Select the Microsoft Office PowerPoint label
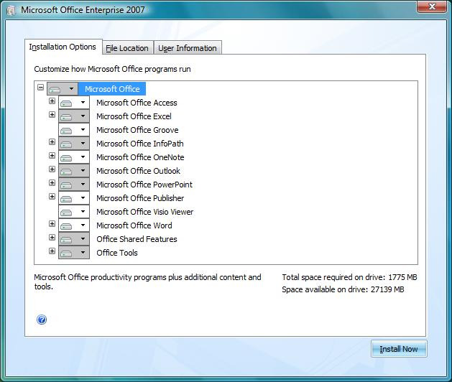Screen dimensions: 452x382 (144, 185)
